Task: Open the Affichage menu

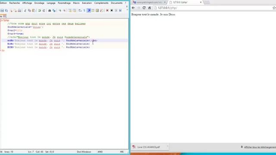Action: point(27,3)
